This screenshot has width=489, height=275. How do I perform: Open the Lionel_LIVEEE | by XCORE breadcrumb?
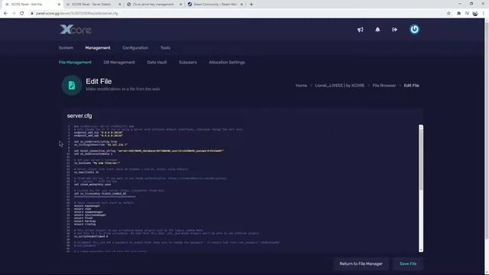[339, 86]
